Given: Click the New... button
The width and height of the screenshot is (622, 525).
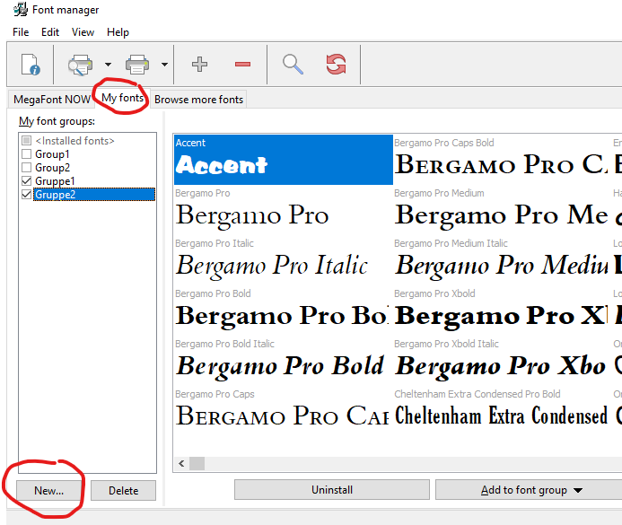Looking at the screenshot, I should (48, 491).
